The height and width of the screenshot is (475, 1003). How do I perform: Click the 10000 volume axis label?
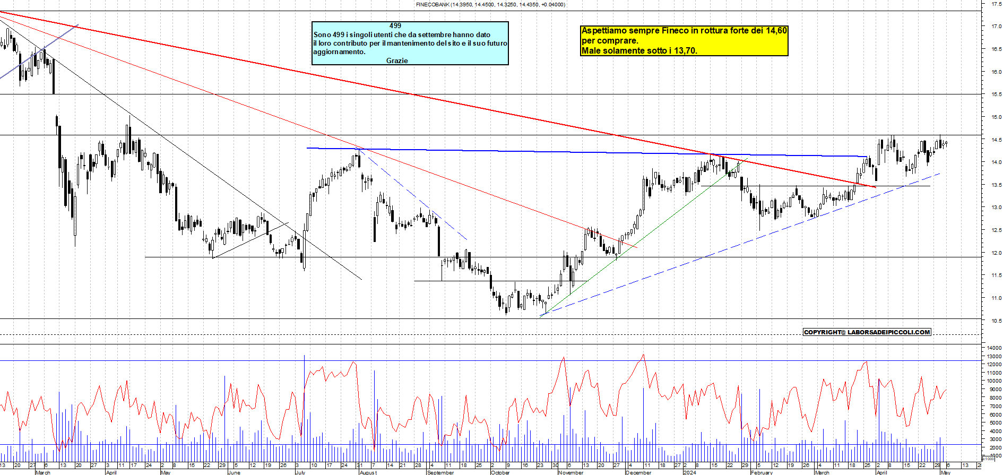(994, 381)
